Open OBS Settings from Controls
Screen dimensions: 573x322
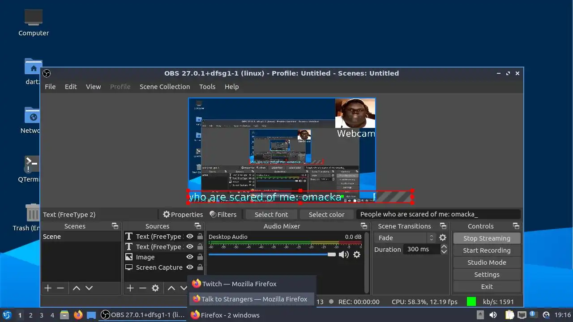click(x=487, y=275)
